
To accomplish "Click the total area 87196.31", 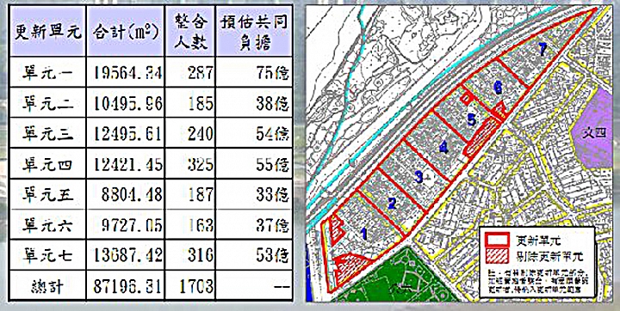I will pyautogui.click(x=128, y=285).
